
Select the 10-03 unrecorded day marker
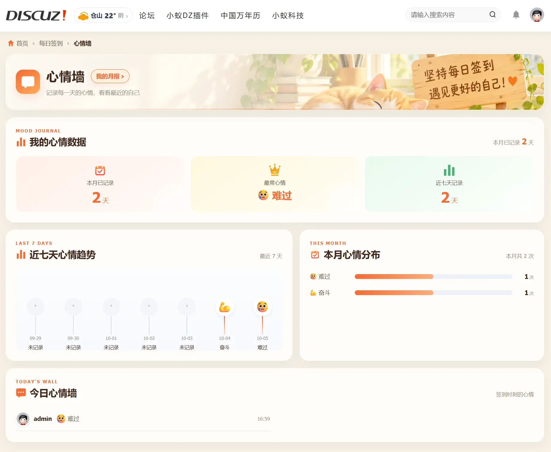click(x=187, y=306)
